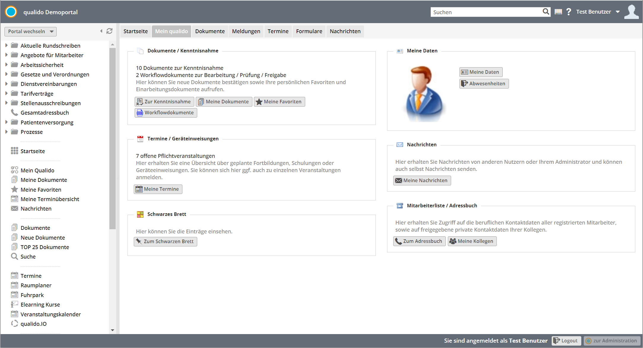Switch to Meldungen tab
This screenshot has width=643, height=348.
coord(246,31)
